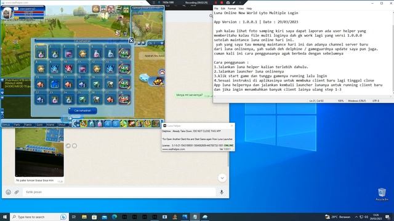The image size is (394, 221).
Task: Open the shared game screenshot in chat
Action: pyautogui.click(x=39, y=152)
